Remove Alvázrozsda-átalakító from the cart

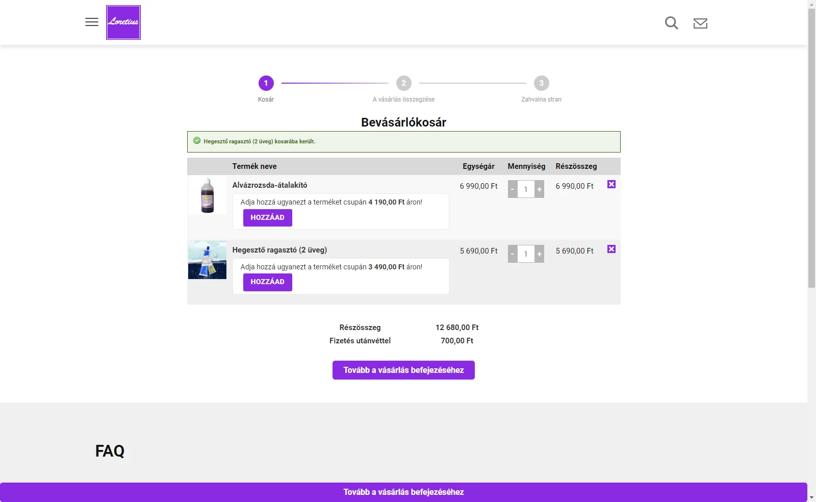pos(611,184)
